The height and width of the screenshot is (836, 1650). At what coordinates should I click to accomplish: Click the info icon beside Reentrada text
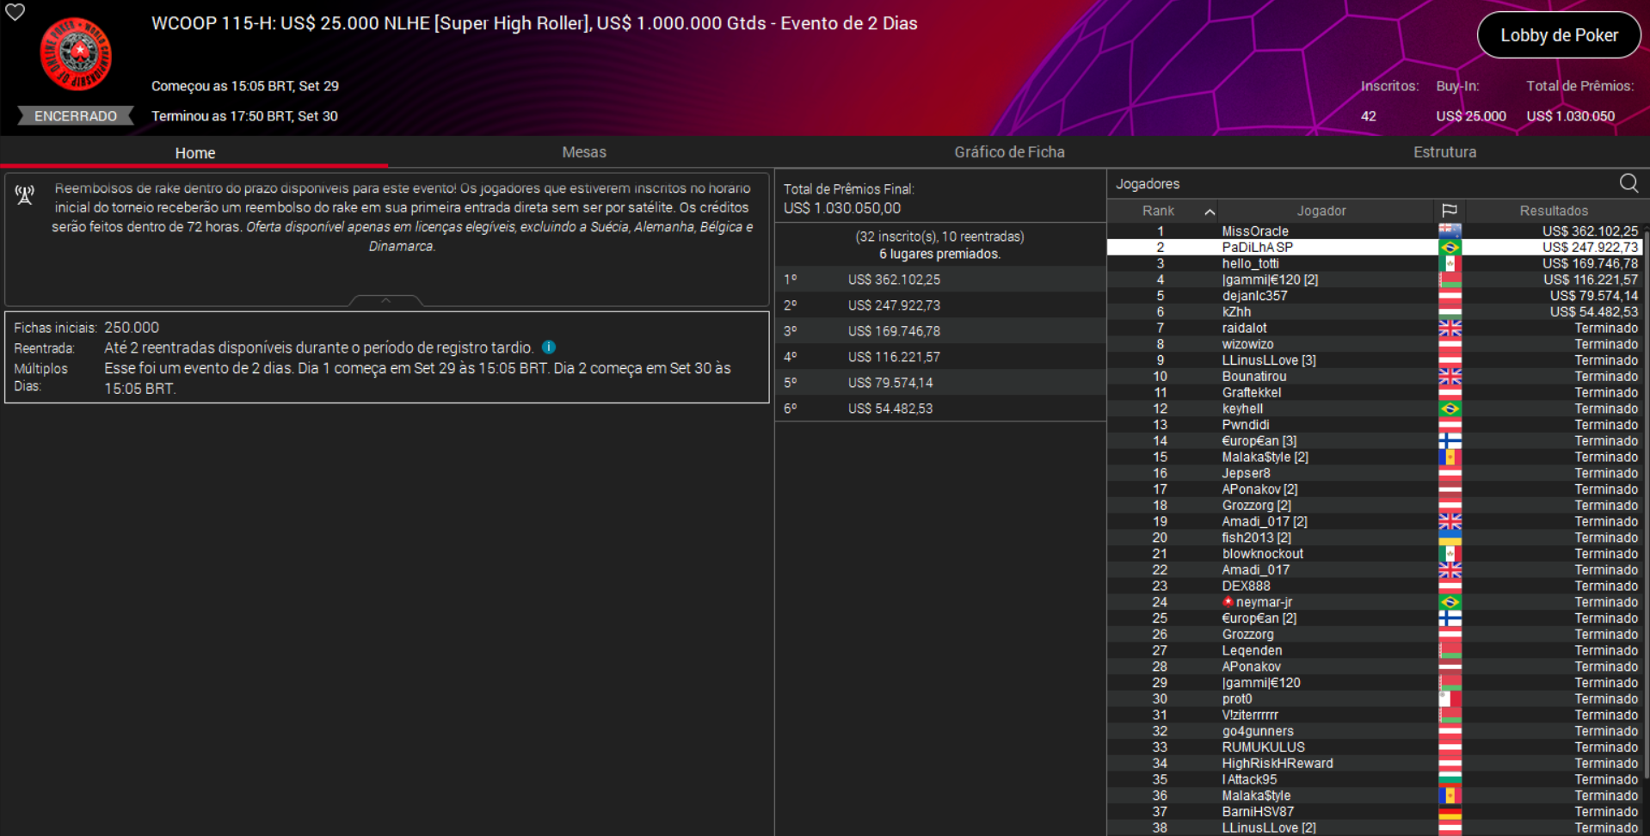pos(549,347)
